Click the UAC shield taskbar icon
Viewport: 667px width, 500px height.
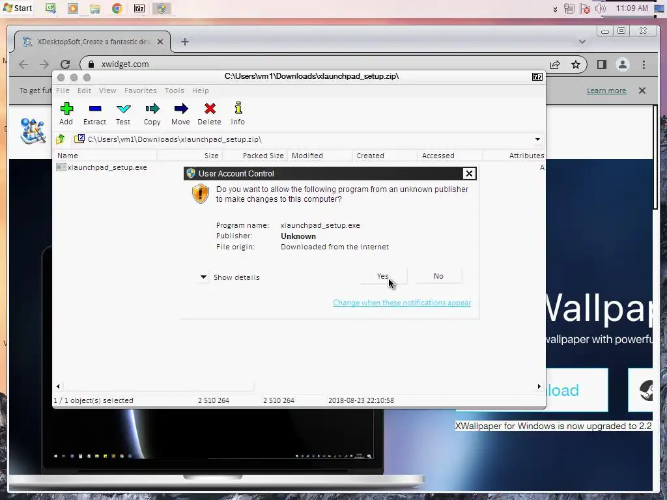coord(162,8)
